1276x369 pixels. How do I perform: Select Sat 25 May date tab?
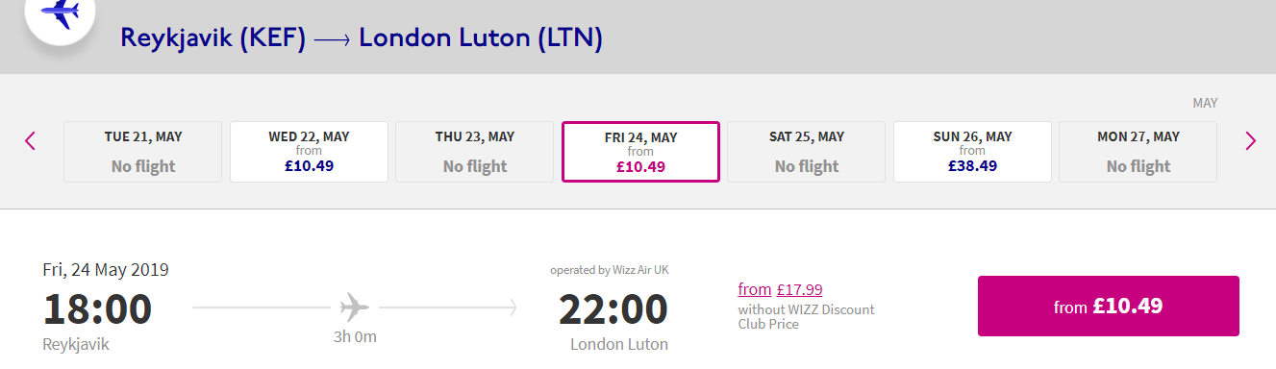click(806, 152)
